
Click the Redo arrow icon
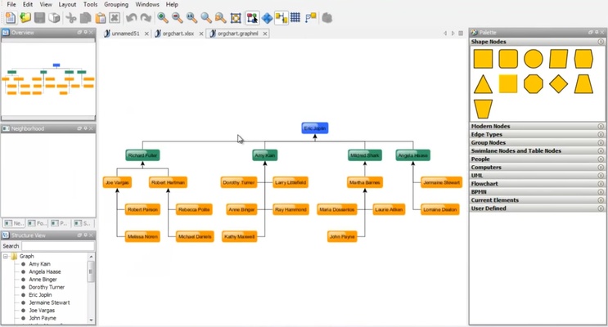coord(146,18)
